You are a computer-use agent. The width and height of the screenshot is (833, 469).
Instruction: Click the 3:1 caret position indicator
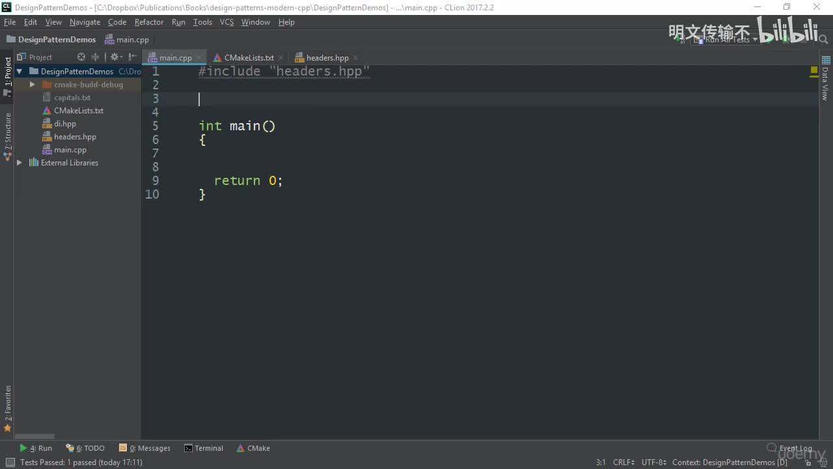[601, 462]
